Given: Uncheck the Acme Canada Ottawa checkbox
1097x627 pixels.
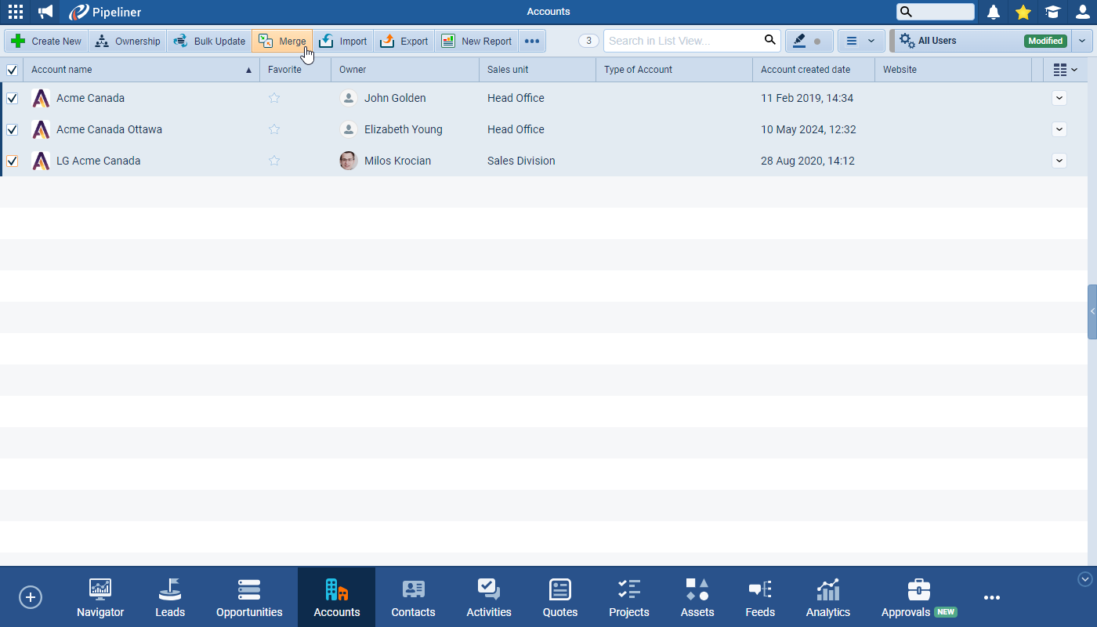Looking at the screenshot, I should pos(13,129).
